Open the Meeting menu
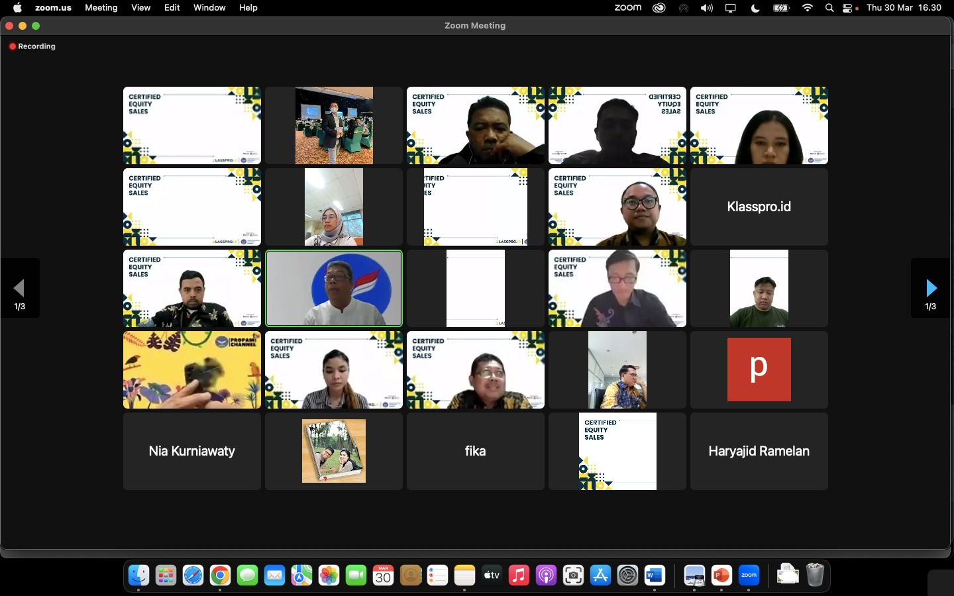Image resolution: width=954 pixels, height=596 pixels. tap(101, 8)
